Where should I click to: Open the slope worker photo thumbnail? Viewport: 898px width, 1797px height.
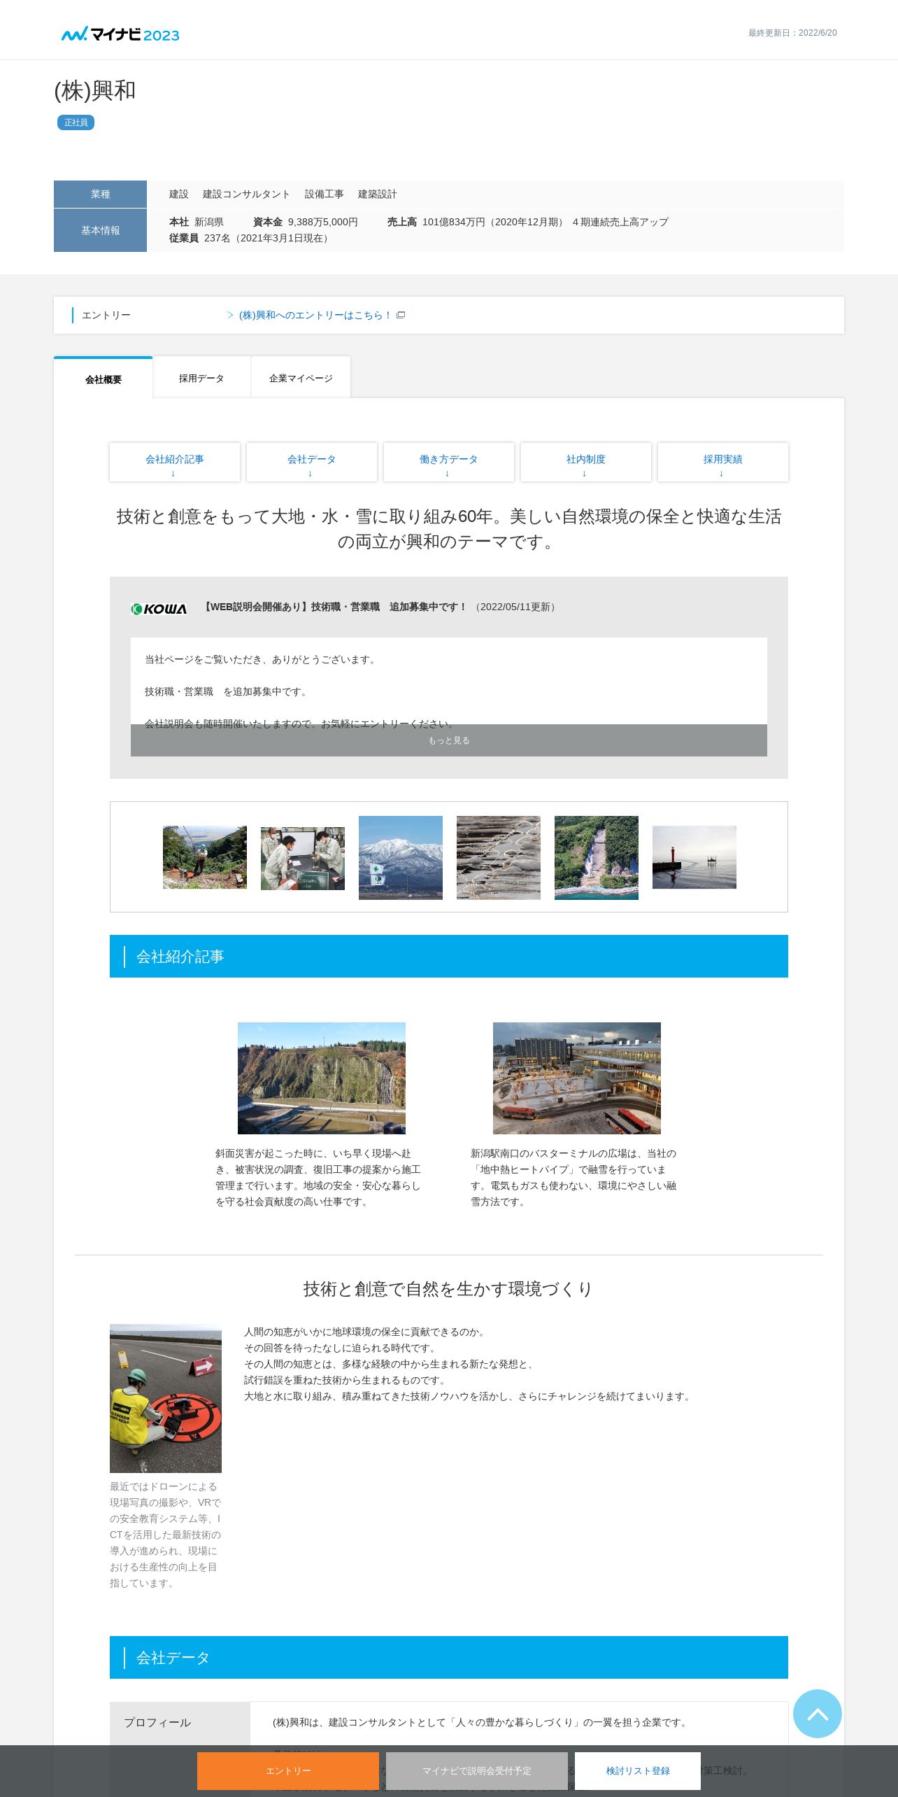click(x=205, y=857)
